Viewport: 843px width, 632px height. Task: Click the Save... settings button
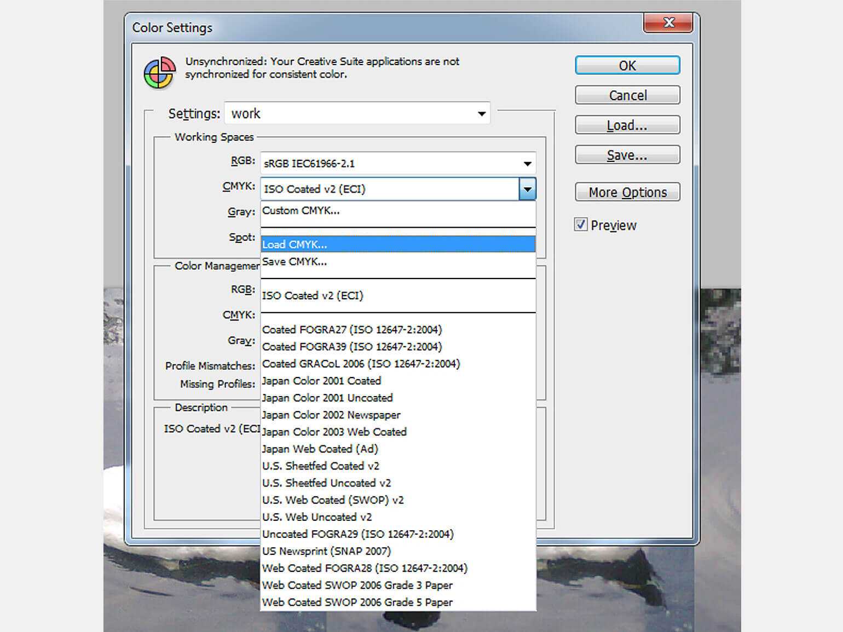point(627,155)
